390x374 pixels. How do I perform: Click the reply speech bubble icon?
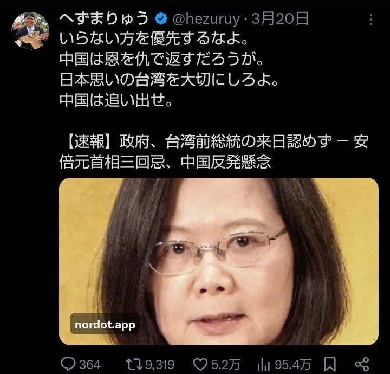(x=68, y=365)
